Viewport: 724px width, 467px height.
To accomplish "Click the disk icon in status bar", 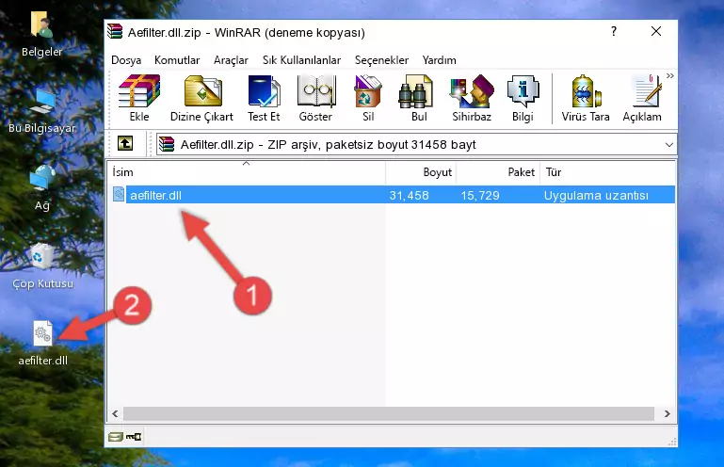I will (116, 437).
